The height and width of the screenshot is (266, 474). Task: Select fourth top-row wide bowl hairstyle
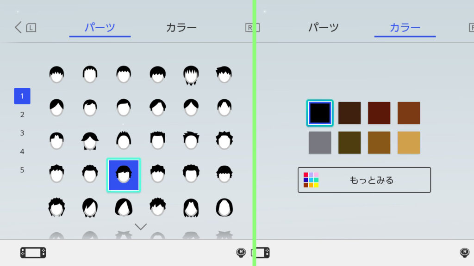(x=157, y=74)
